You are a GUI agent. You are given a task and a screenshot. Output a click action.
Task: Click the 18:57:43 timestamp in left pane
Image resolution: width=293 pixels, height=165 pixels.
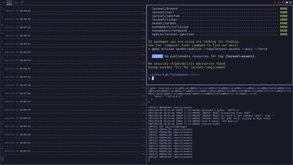coord(25,77)
